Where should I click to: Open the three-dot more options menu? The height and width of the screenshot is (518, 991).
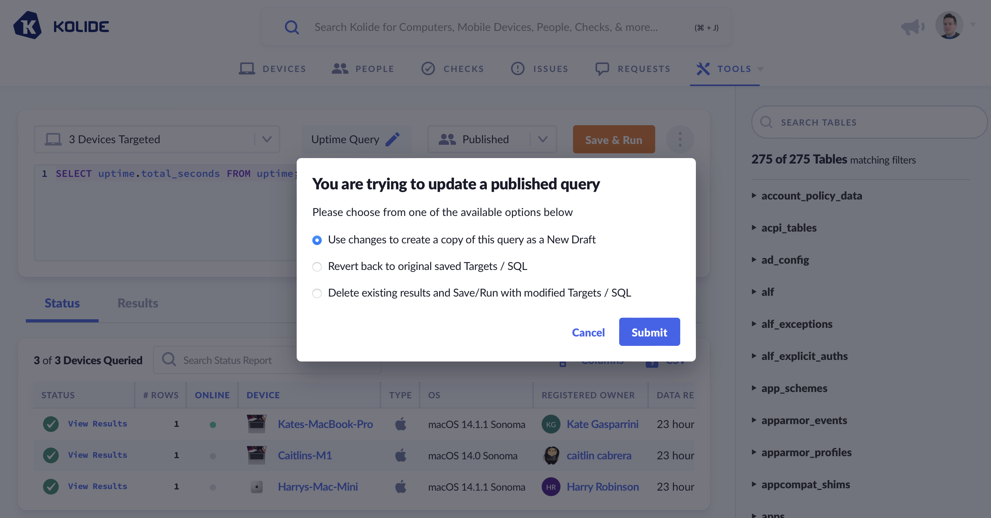680,139
